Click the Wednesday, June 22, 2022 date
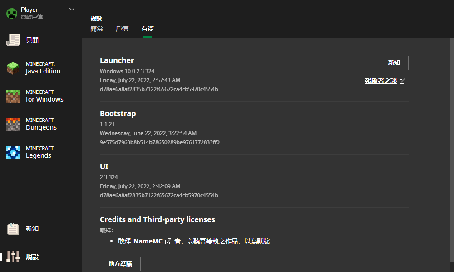 148,133
